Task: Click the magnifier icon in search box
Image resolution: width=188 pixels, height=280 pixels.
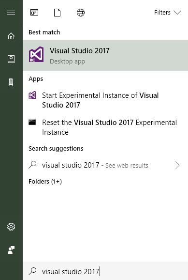Action: pos(32,271)
